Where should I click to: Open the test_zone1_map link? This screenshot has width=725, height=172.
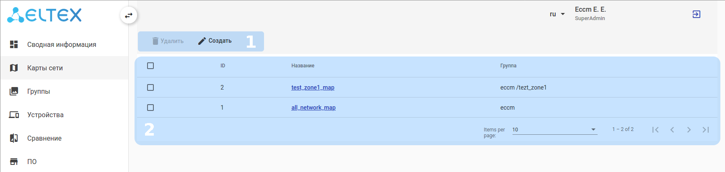[313, 87]
